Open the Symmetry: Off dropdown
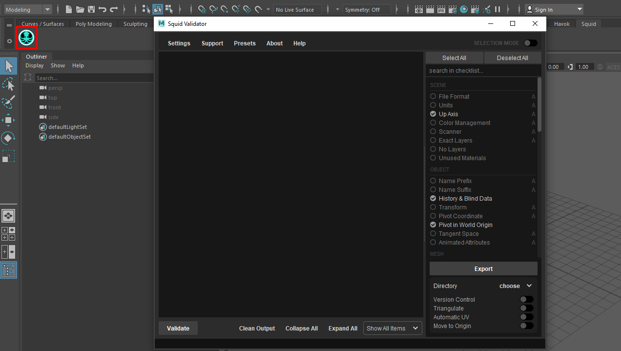 [367, 9]
